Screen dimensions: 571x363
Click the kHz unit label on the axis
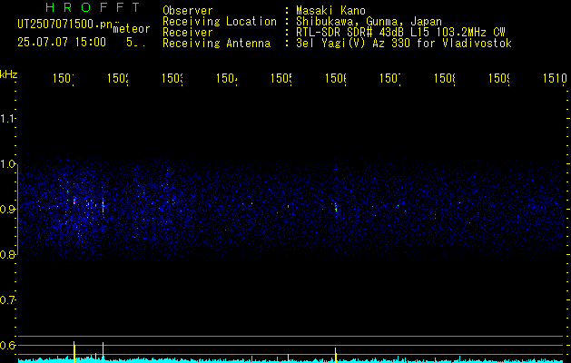tap(8, 74)
